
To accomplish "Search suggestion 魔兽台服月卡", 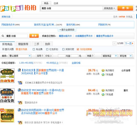I will tap(65, 36).
